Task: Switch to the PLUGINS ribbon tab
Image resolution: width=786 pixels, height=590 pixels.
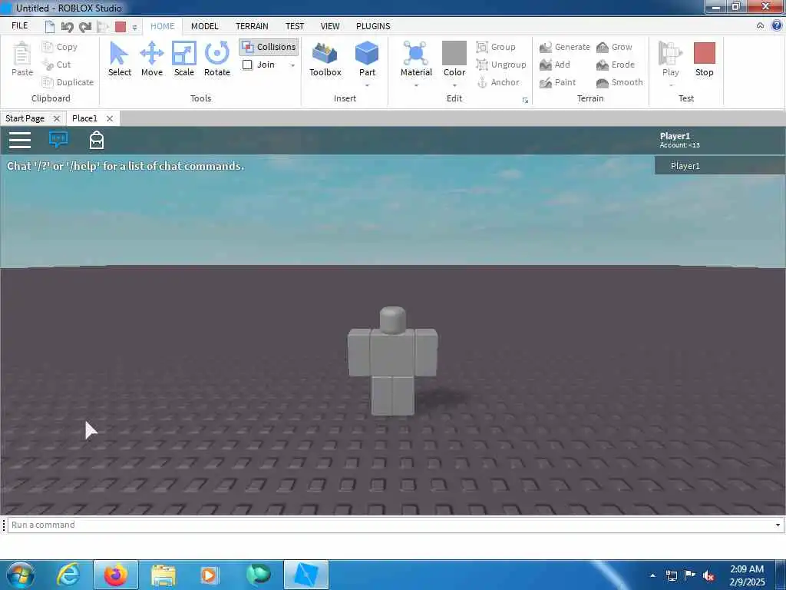Action: (373, 26)
